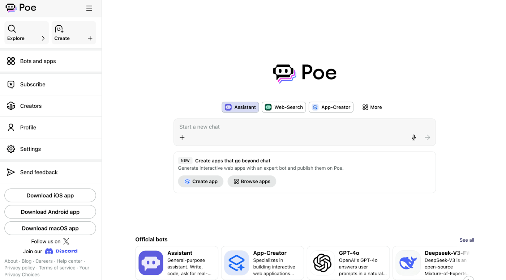Open the GPT-4o bot card
This screenshot has height=280, width=506.
(x=348, y=263)
